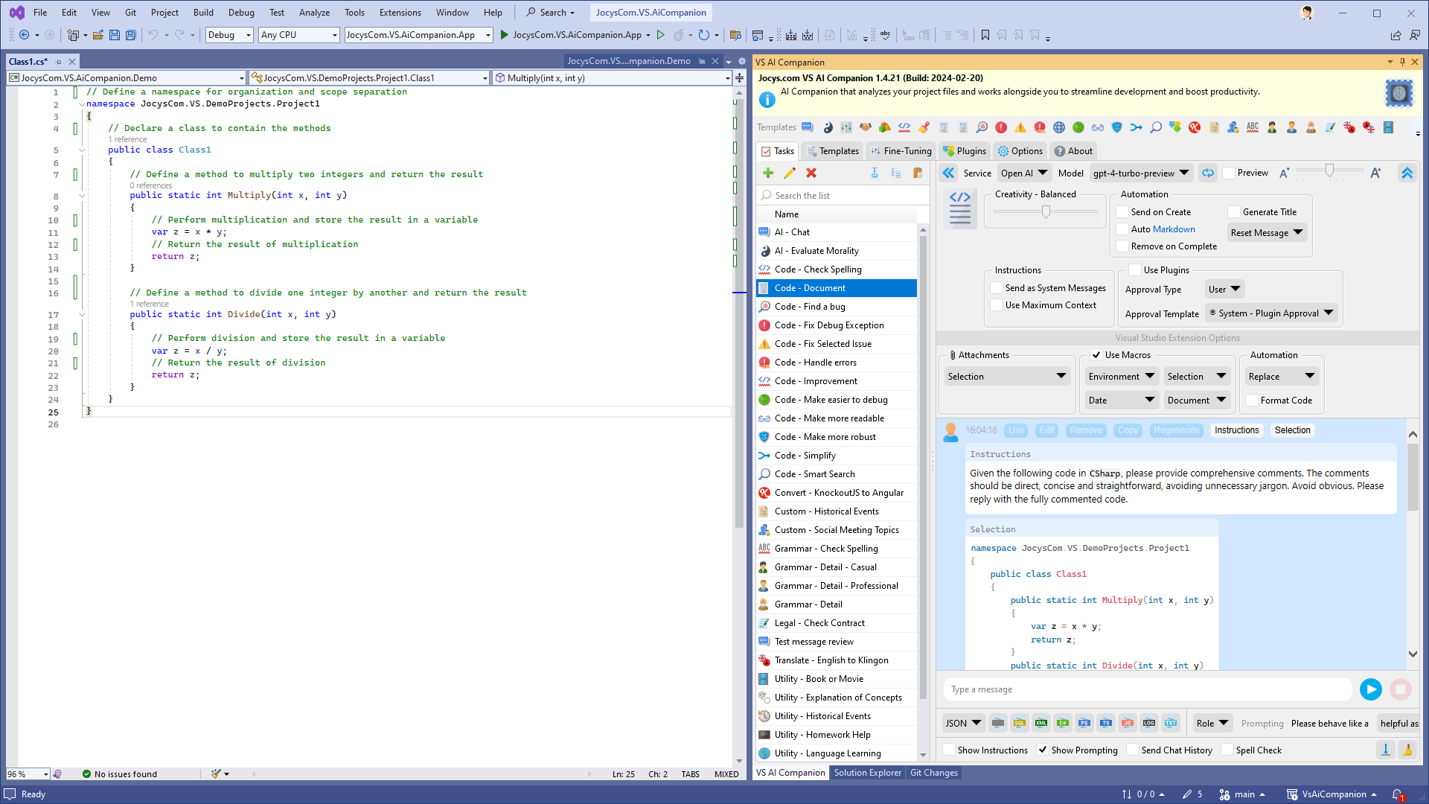Send the message with the blue send arrow
Viewport: 1429px width, 804px height.
1371,689
